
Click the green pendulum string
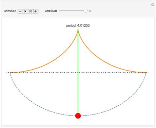[x=78, y=71]
